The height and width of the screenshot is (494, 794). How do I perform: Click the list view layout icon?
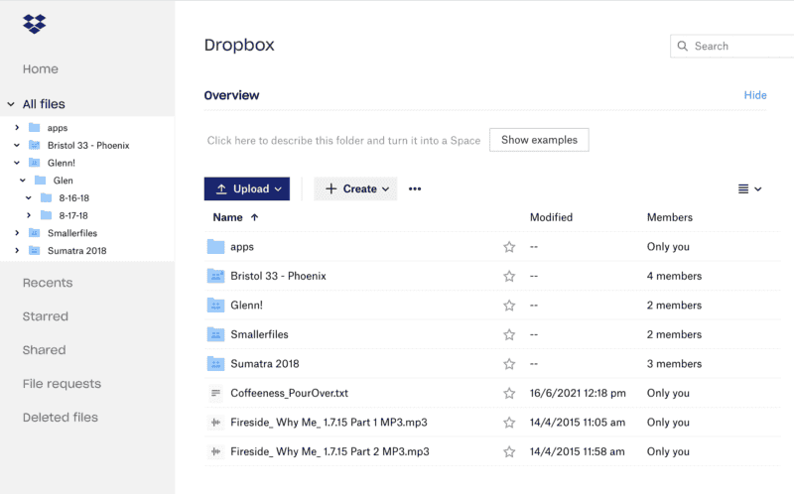tap(743, 188)
